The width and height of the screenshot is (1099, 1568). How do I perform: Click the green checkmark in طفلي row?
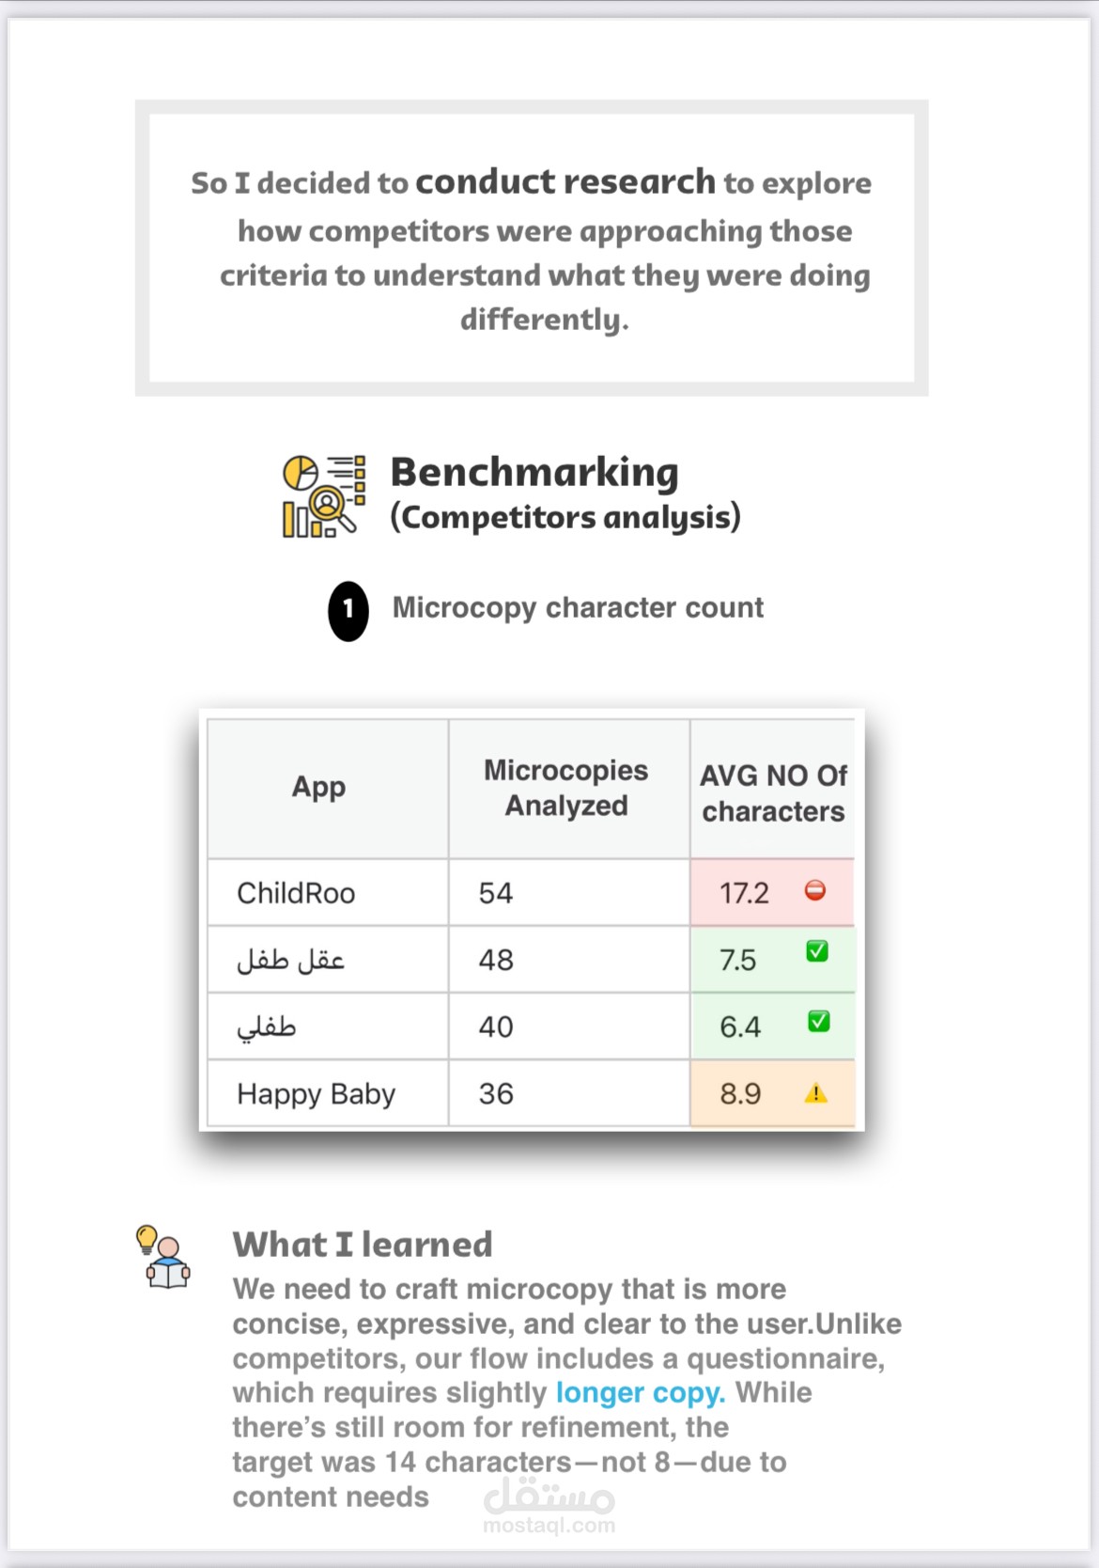point(819,1021)
